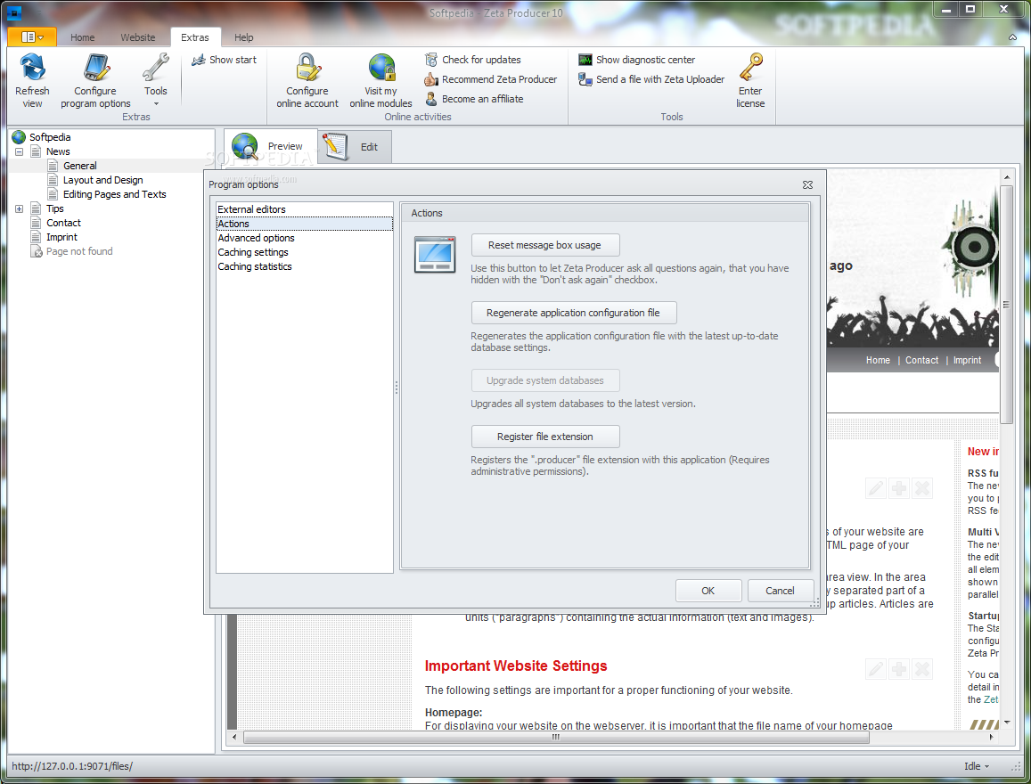Screen dimensions: 1031x784
Task: Open Configure online account
Action: [307, 81]
